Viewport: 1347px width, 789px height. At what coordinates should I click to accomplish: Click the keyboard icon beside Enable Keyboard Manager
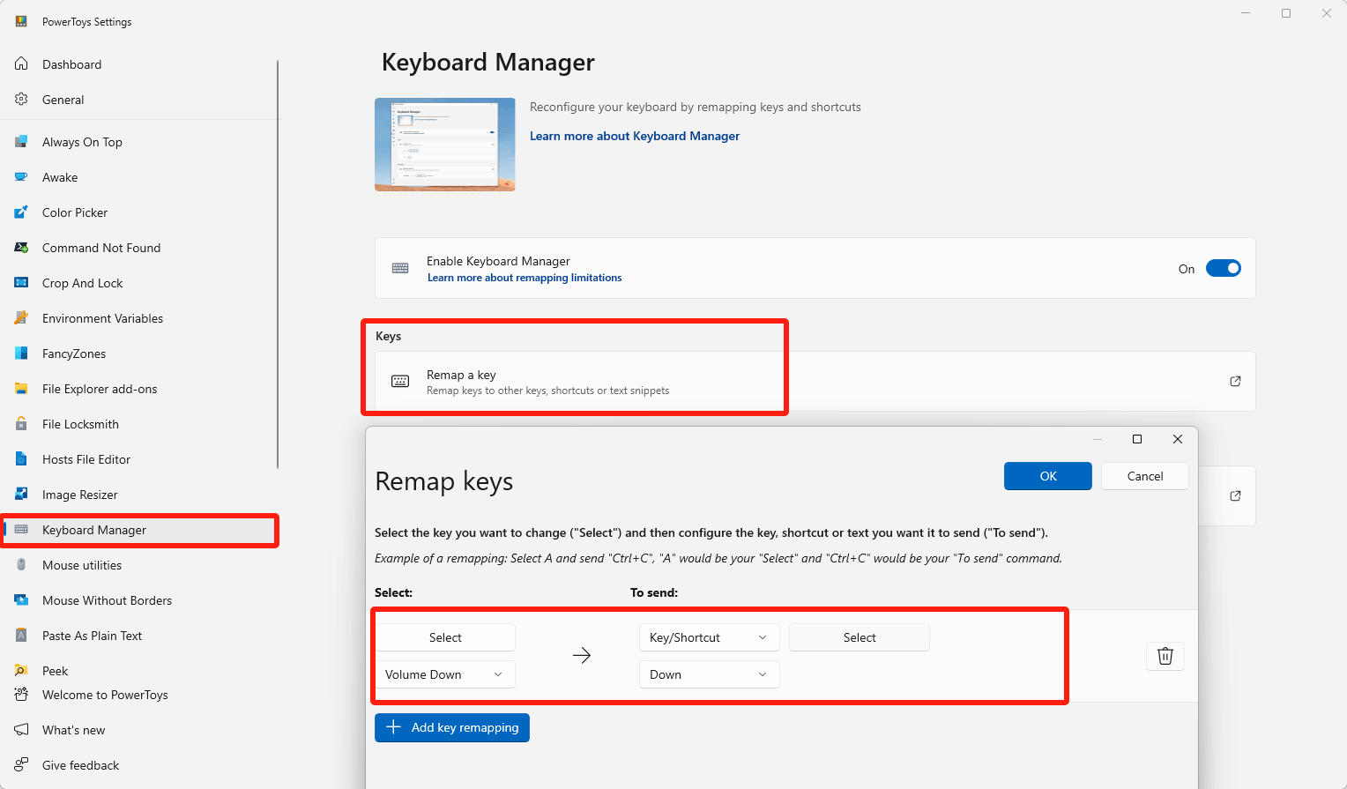click(x=400, y=268)
